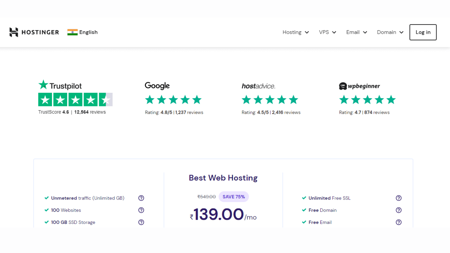This screenshot has width=450, height=253.
Task: Open help icon for Unmetered traffic
Action: [141, 198]
